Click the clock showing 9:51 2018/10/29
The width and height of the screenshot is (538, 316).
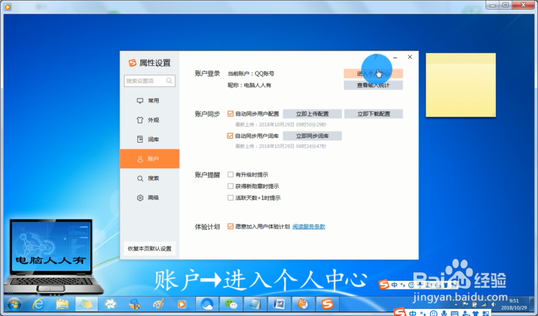coord(514,304)
